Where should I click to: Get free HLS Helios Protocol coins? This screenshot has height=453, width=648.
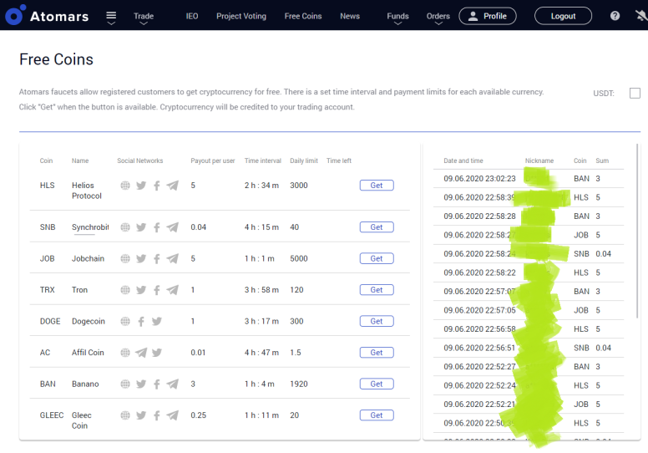tap(377, 186)
